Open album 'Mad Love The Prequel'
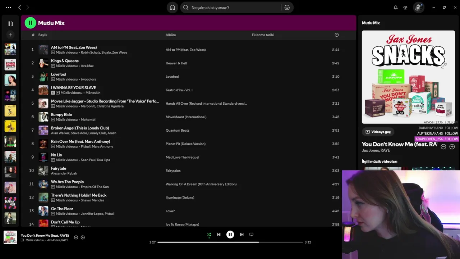460x259 pixels. [182, 157]
